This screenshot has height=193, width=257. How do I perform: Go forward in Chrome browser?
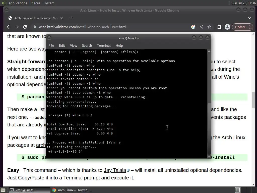click(17, 27)
